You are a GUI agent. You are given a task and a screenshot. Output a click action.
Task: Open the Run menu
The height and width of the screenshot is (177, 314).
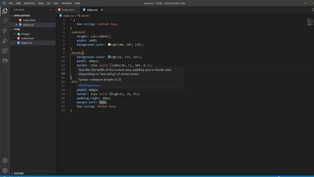56,3
